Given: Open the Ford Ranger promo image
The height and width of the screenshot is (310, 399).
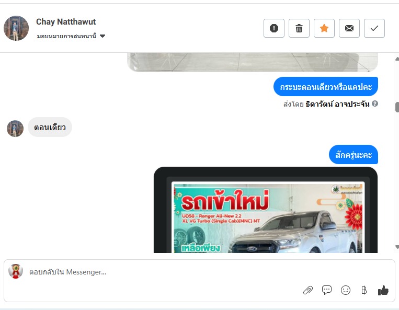Looking at the screenshot, I should click(266, 210).
